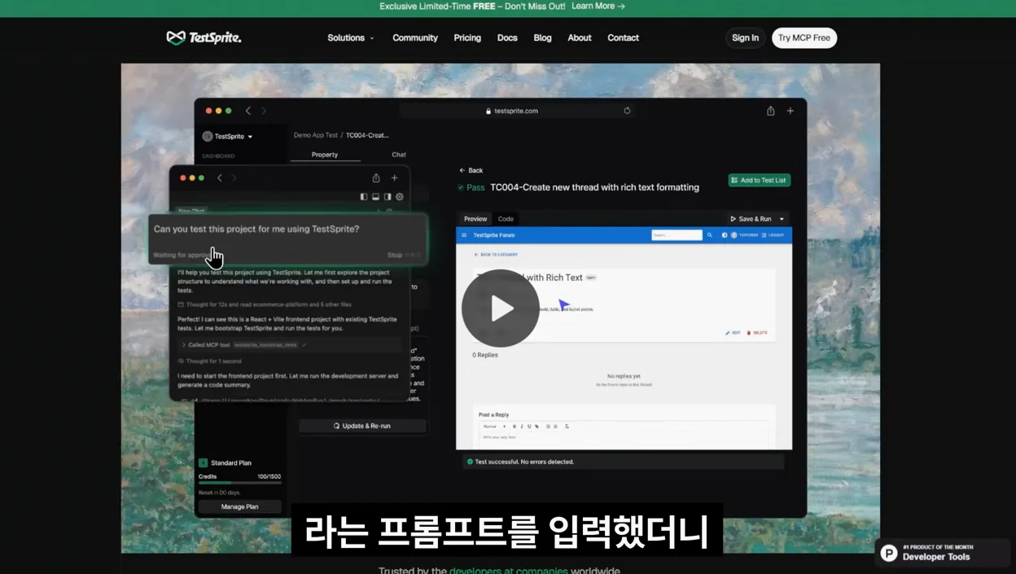1016x574 pixels.
Task: Click the Back arrow link
Action: (x=471, y=170)
